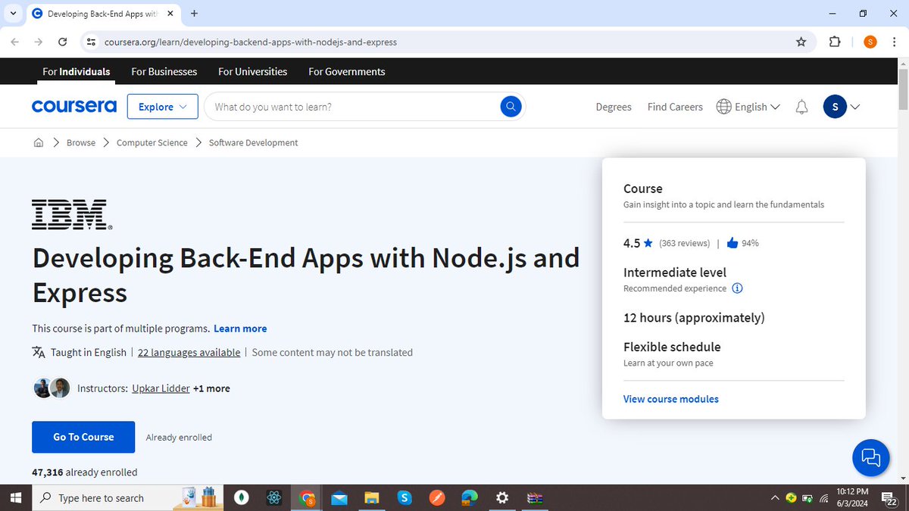This screenshot has width=909, height=511.
Task: Click the instructor avatar photos
Action: [x=52, y=388]
